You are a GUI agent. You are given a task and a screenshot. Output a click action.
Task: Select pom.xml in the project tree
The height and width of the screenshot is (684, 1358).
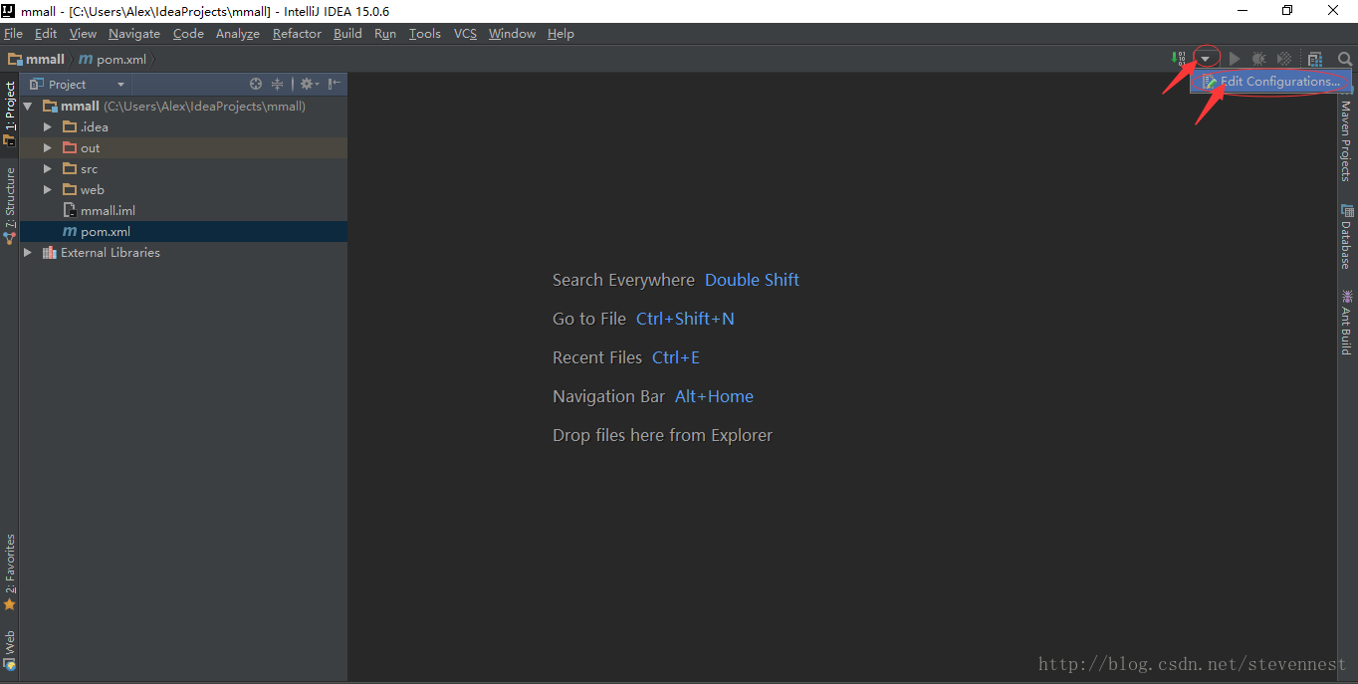[x=183, y=231]
